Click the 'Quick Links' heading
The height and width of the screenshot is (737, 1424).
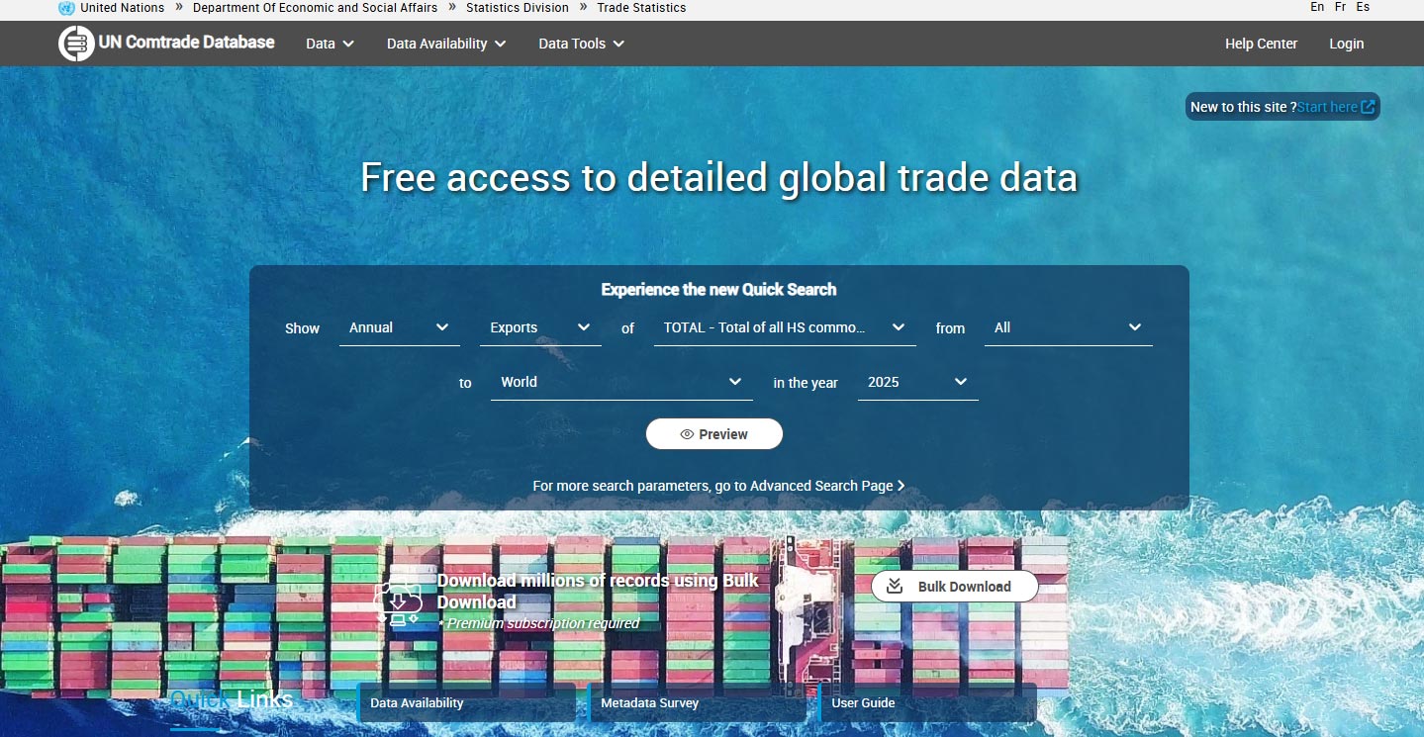coord(232,700)
